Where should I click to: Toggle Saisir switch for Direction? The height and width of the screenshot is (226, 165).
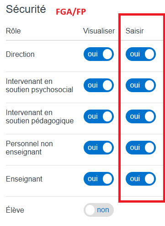pos(141,54)
